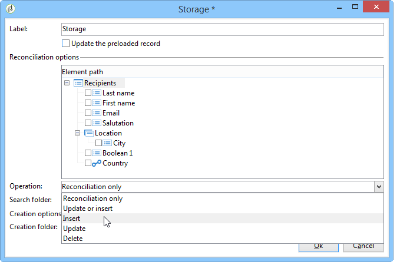Viewport: 400px width, 271px height.
Task: Click the Last name field icon
Action: pyautogui.click(x=97, y=93)
